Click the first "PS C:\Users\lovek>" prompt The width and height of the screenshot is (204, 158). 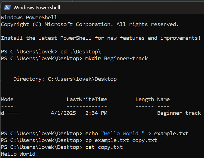pyautogui.click(x=29, y=52)
